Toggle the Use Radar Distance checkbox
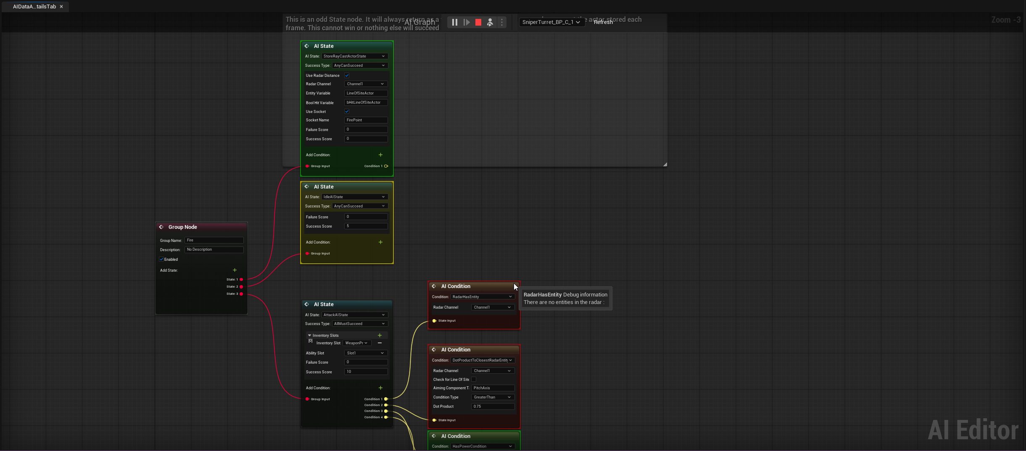Image resolution: width=1026 pixels, height=451 pixels. [x=347, y=76]
